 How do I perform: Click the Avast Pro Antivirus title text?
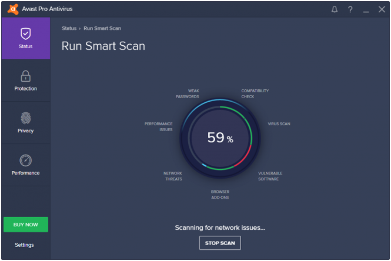click(47, 9)
